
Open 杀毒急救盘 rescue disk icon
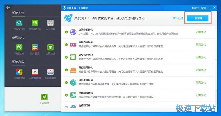[x=19, y=72]
